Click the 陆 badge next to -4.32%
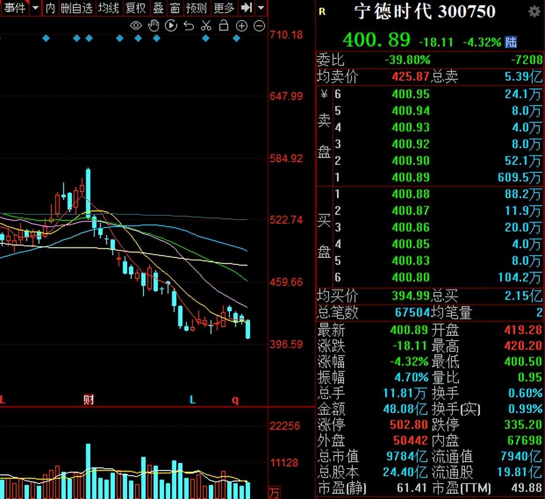 click(511, 42)
